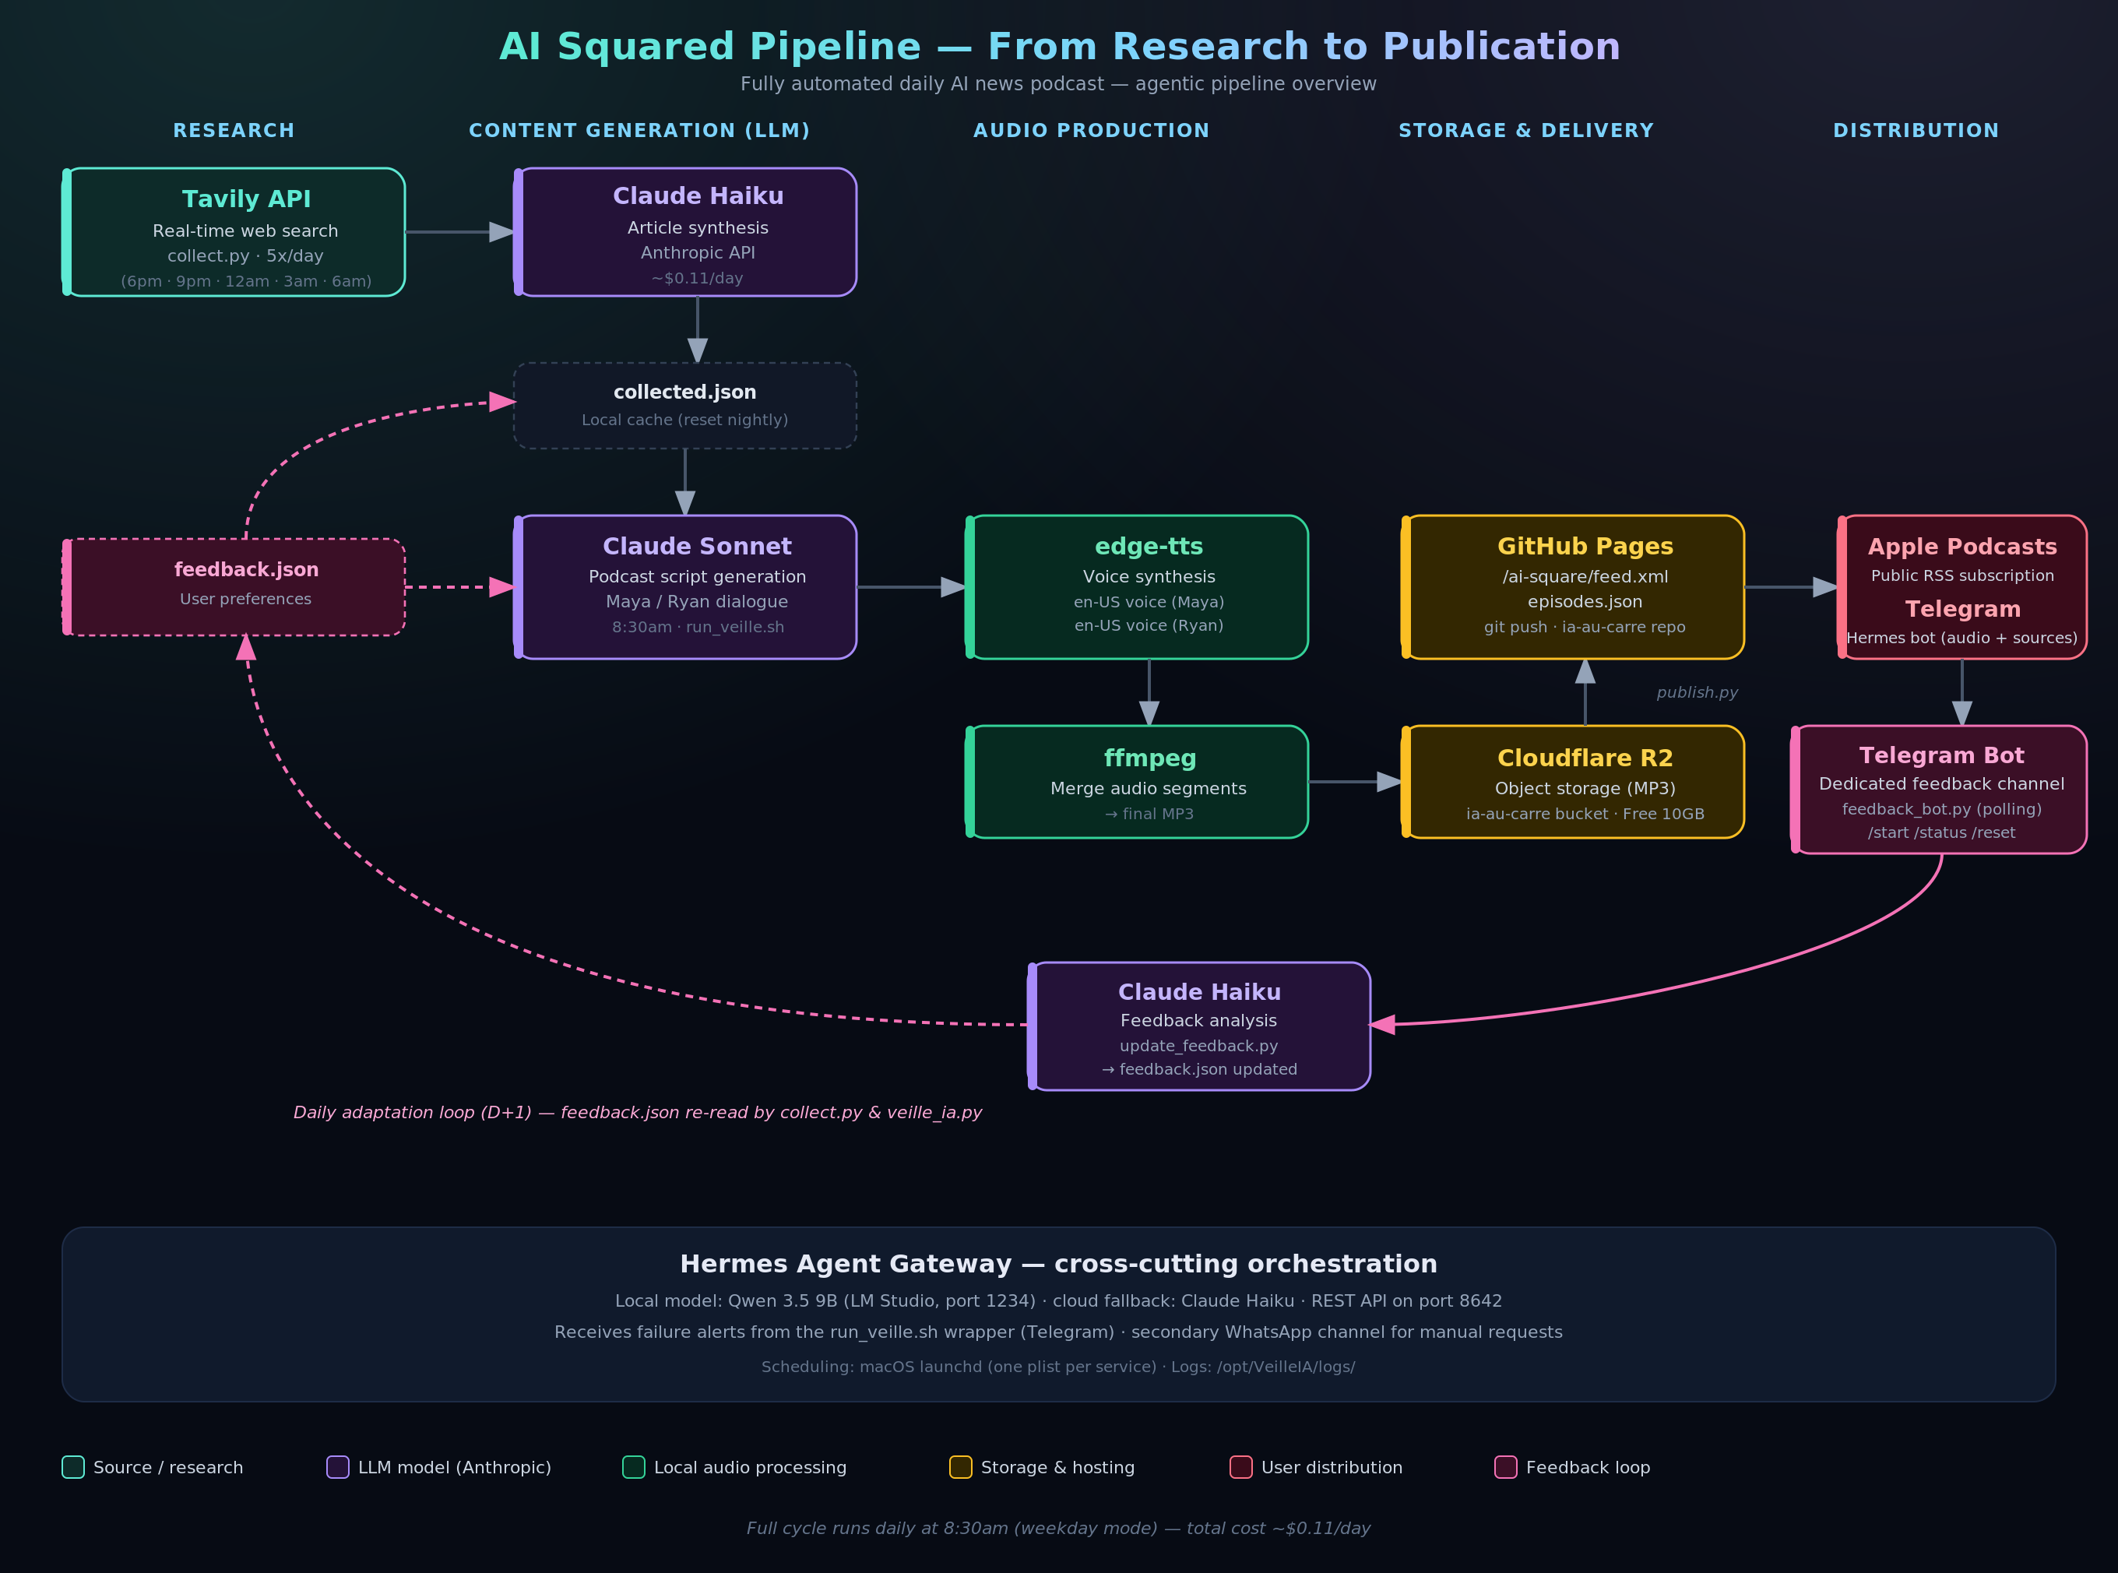This screenshot has height=1573, width=2118.
Task: Click the 'Feedback loop' legend label
Action: pyautogui.click(x=1588, y=1467)
